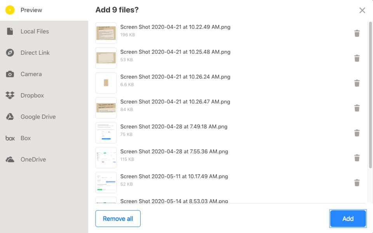
Task: Close the Add 9 files dialog
Action: point(362,10)
